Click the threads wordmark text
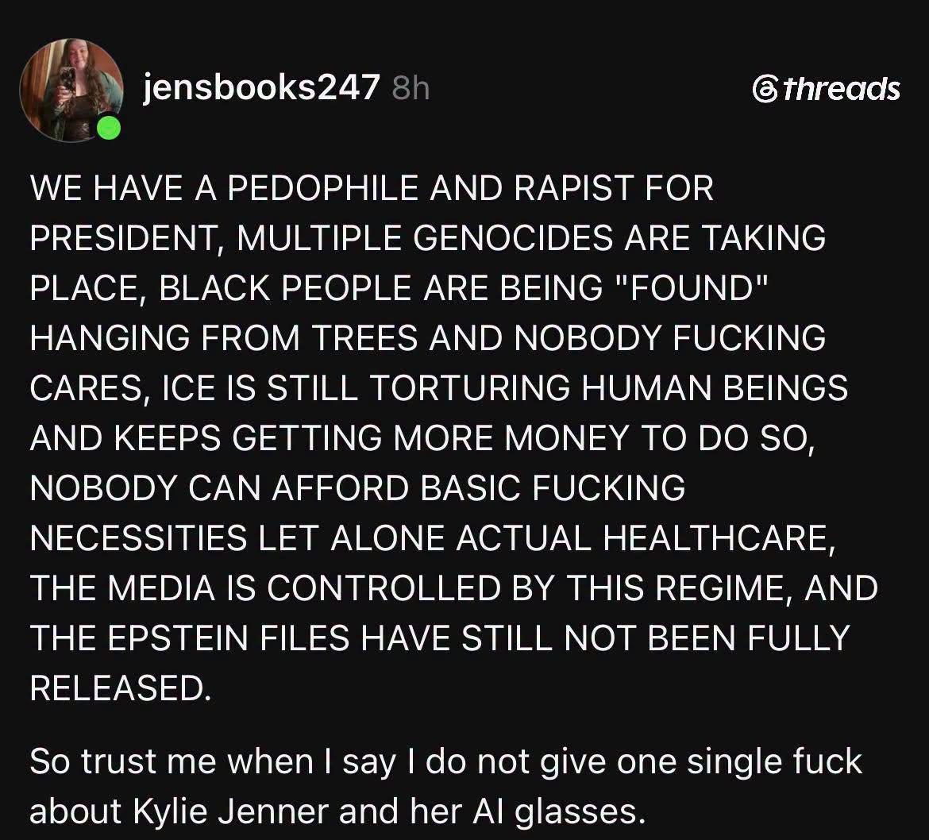Screen dimensions: 929x840 click(841, 89)
